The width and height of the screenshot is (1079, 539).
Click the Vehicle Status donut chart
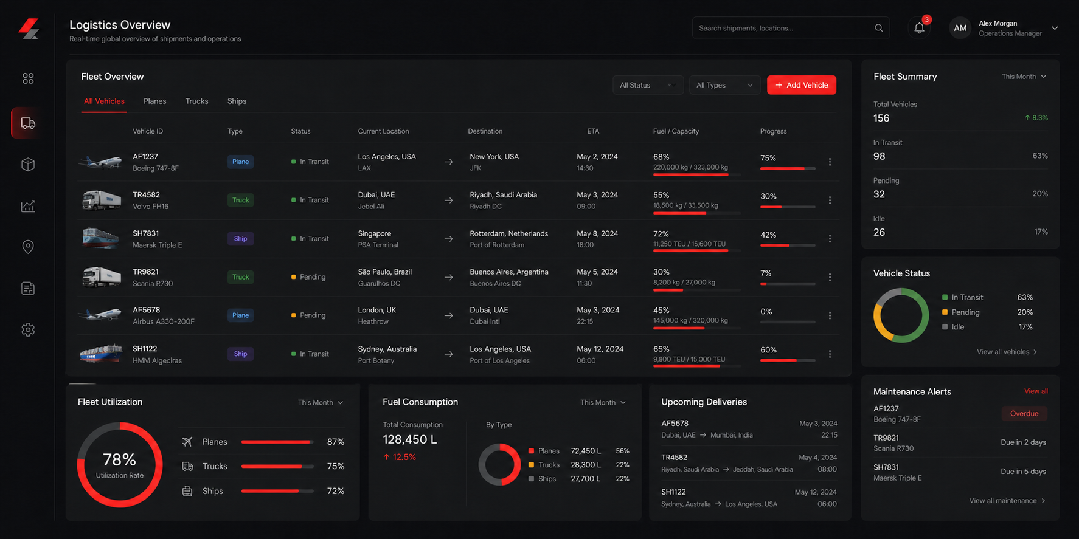click(901, 315)
